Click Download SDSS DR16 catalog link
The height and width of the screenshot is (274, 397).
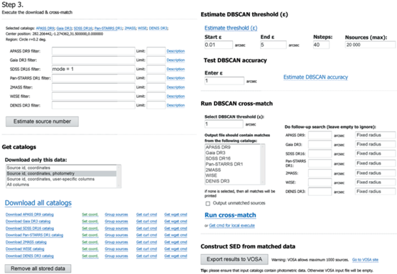[30, 229]
